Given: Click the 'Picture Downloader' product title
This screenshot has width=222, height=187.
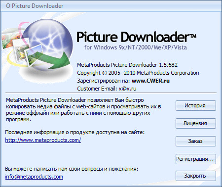Looking at the screenshot, I should click(136, 37).
